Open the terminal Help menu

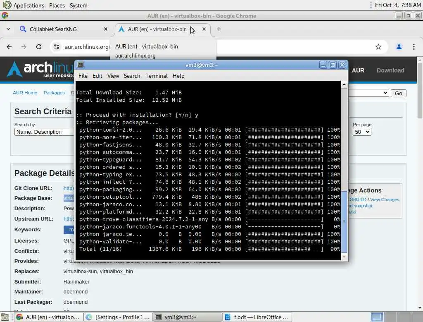click(x=178, y=76)
